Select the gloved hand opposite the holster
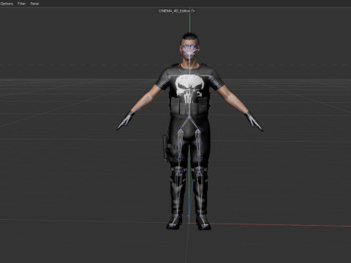Viewport: 351px width, 263px height. (254, 121)
